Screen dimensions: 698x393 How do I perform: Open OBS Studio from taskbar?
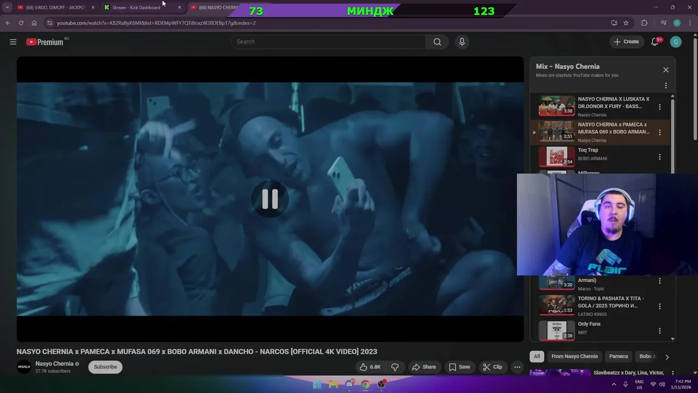point(382,384)
